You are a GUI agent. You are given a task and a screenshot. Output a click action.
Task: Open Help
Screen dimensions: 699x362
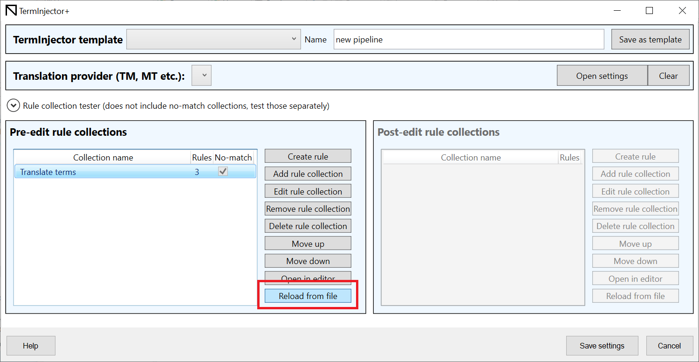31,346
